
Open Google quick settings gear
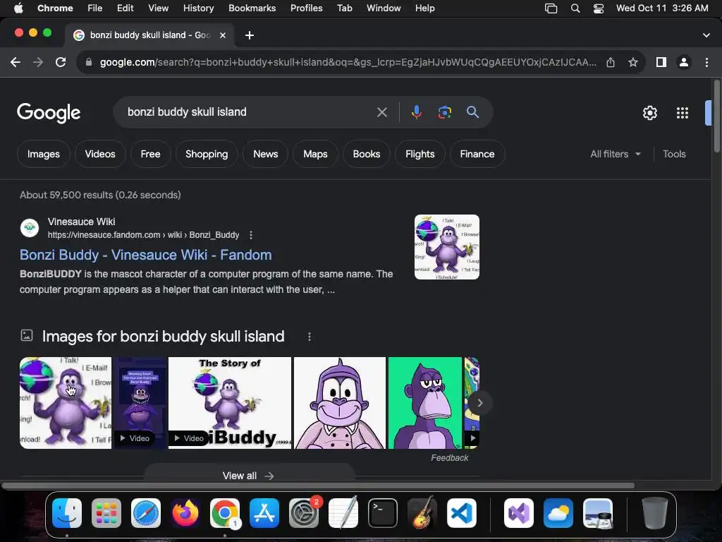649,113
